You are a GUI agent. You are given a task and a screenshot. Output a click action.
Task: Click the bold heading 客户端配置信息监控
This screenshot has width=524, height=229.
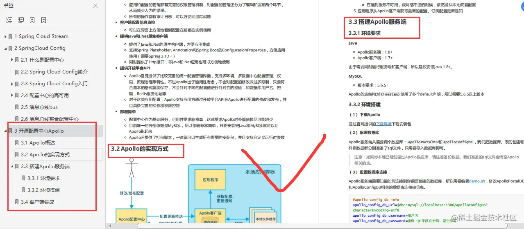point(138,23)
